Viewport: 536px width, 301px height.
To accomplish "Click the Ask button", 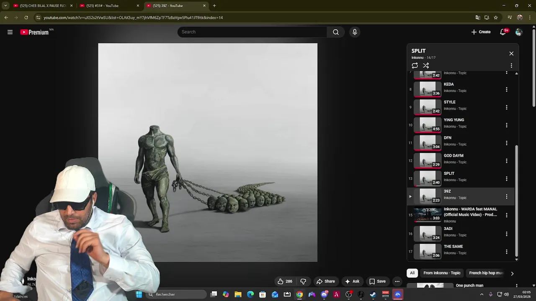I will [x=352, y=281].
